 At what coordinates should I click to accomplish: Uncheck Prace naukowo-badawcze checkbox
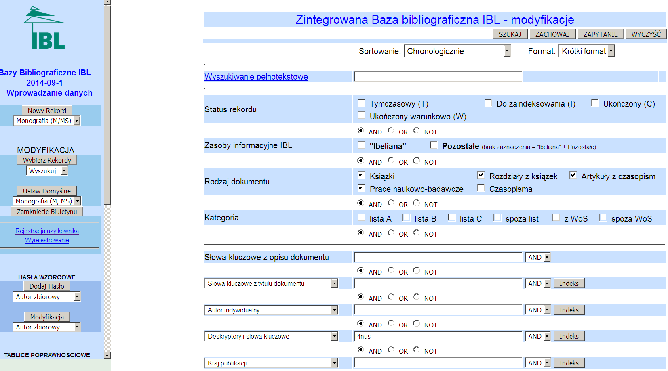point(361,188)
